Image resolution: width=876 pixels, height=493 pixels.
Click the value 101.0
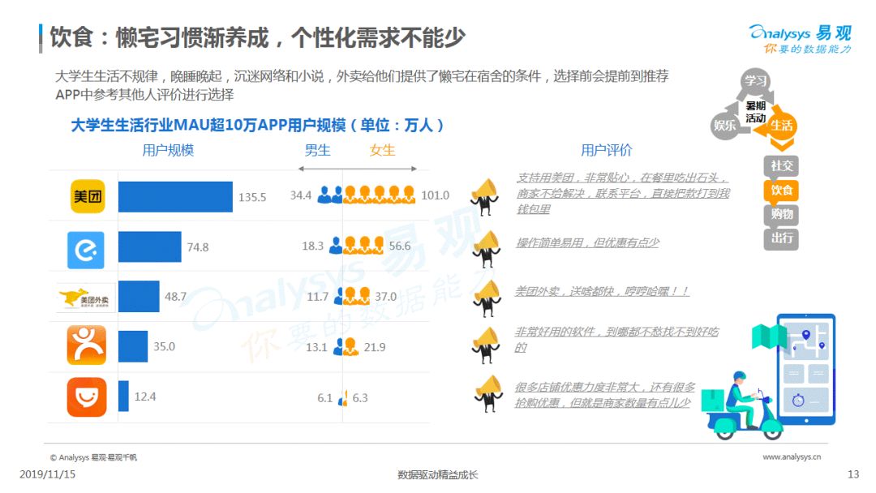coord(436,195)
